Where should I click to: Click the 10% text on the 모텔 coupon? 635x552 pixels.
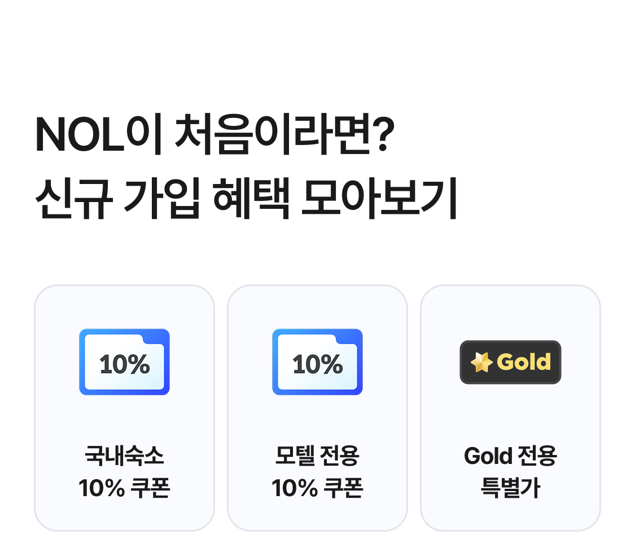pos(318,365)
